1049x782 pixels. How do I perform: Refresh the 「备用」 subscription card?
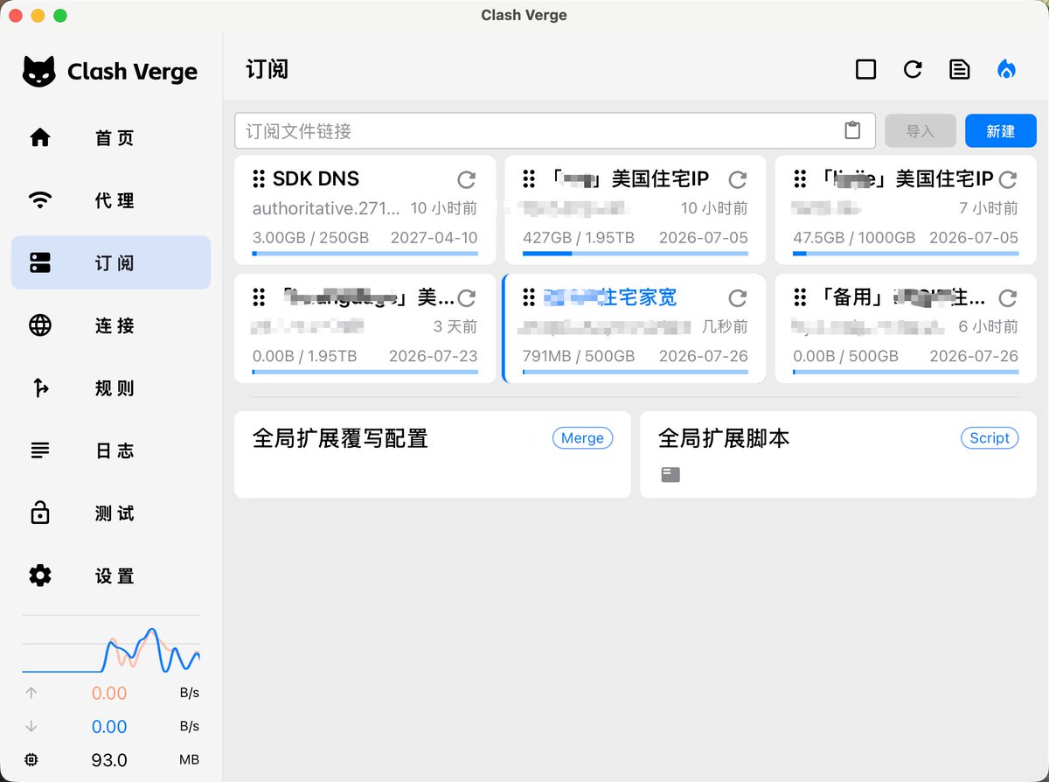[1008, 298]
